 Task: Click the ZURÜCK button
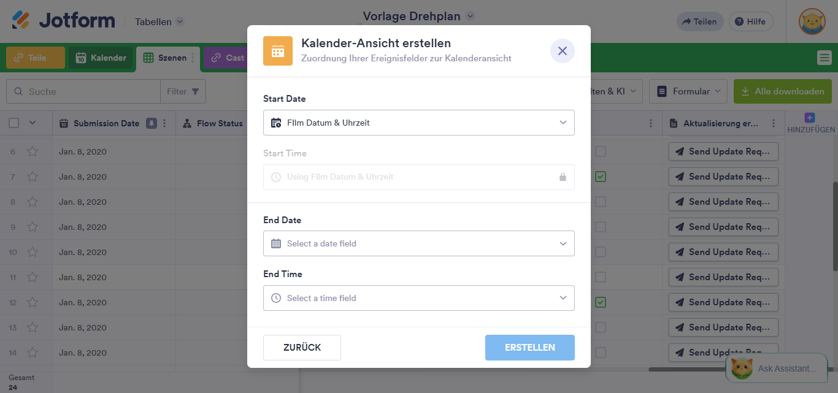coord(302,348)
